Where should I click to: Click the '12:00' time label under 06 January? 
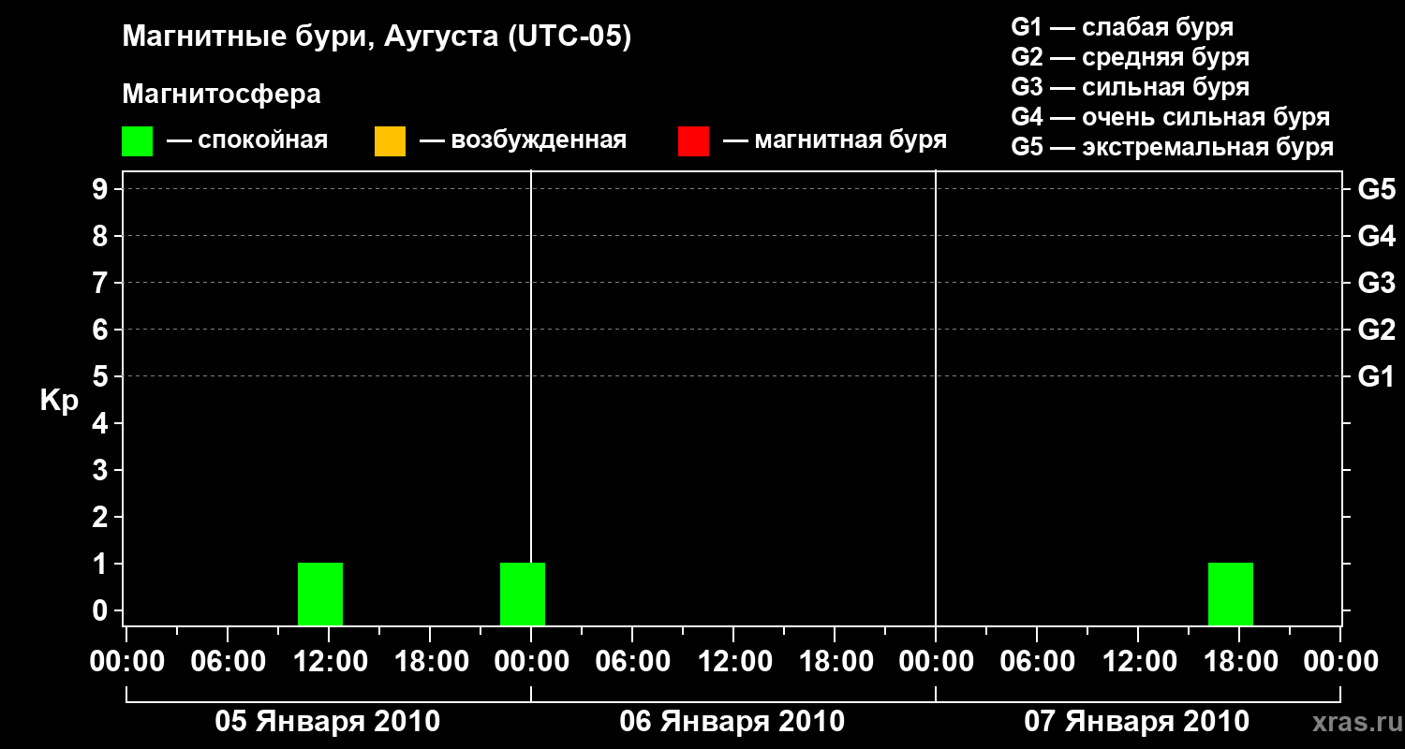[733, 662]
